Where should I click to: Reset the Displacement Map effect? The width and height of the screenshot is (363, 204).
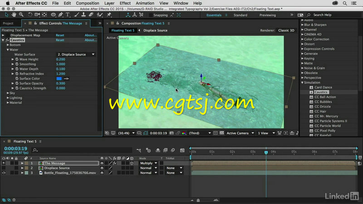(x=60, y=35)
